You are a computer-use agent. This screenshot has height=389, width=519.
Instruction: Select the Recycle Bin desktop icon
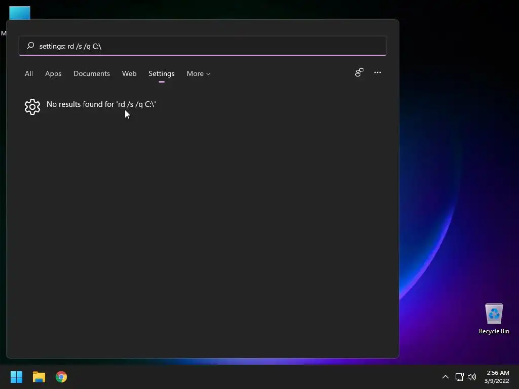pyautogui.click(x=494, y=319)
